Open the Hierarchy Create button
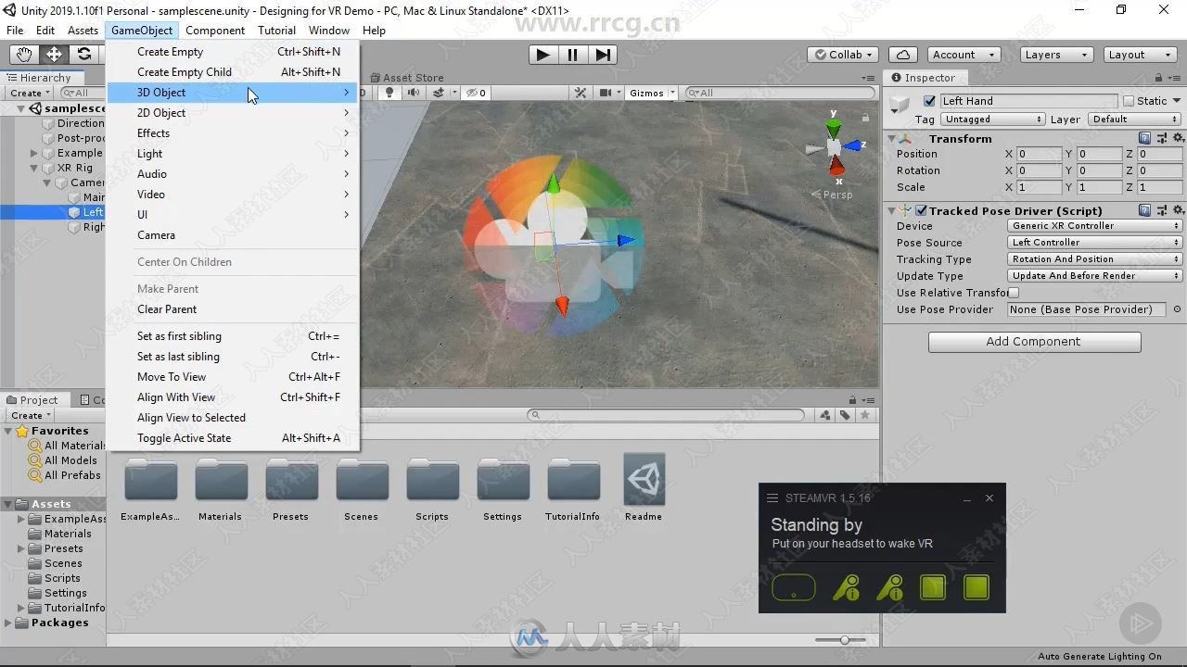Viewport: 1187px width, 667px height. pyautogui.click(x=30, y=93)
